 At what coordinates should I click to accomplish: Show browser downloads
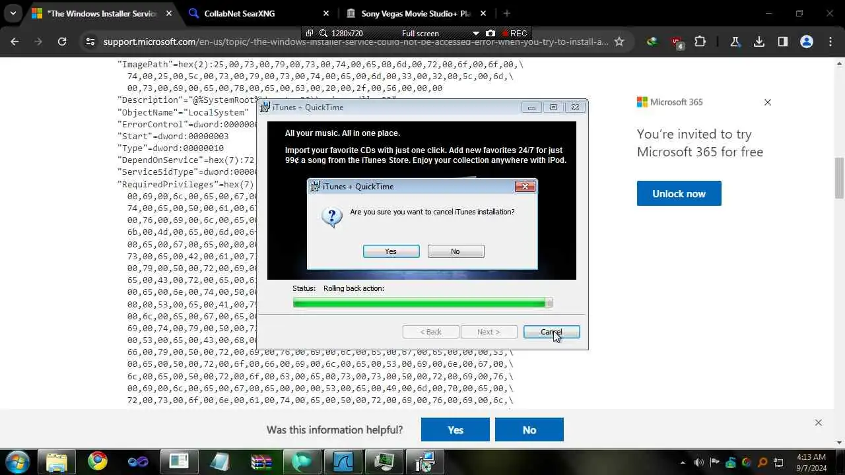point(759,42)
